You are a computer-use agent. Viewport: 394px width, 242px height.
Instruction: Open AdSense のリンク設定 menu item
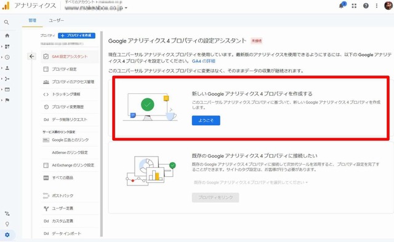coord(70,152)
